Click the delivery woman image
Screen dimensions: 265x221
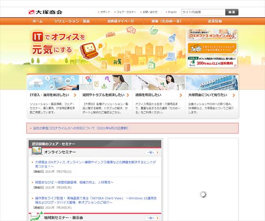[159, 83]
